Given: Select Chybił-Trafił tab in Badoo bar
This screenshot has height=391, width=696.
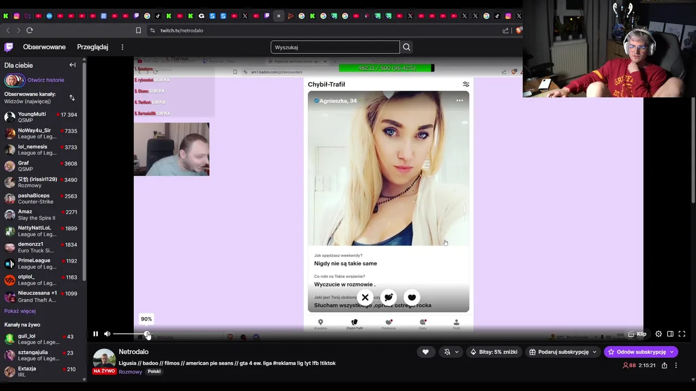Looking at the screenshot, I should tap(355, 324).
